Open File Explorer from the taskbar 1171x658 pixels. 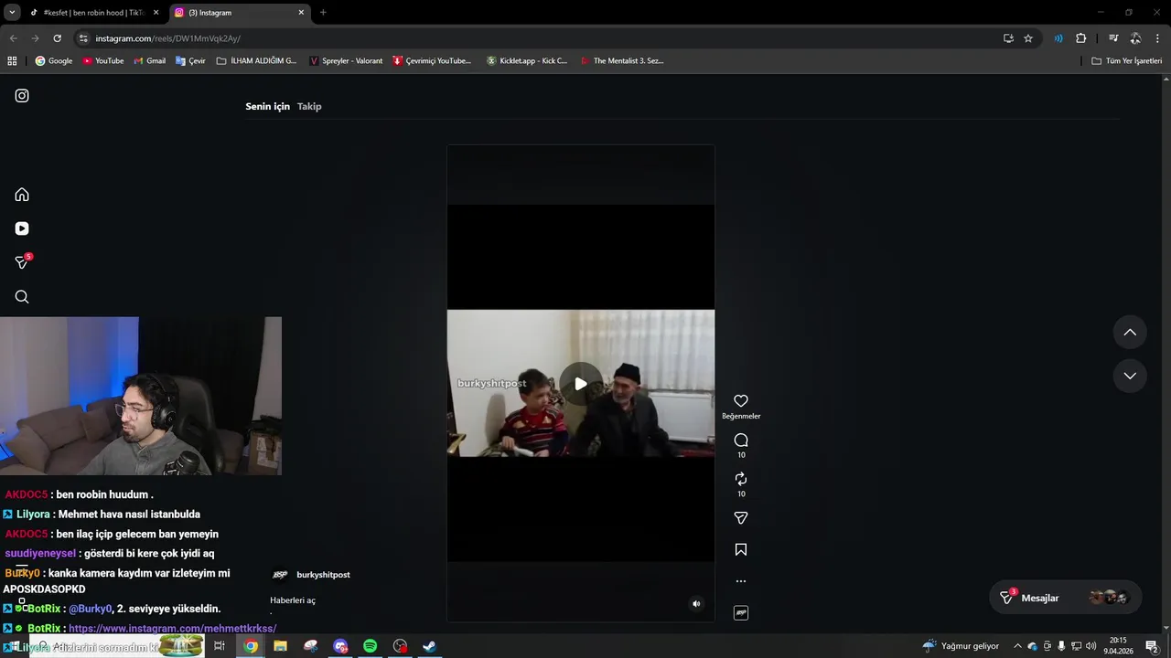pyautogui.click(x=280, y=646)
